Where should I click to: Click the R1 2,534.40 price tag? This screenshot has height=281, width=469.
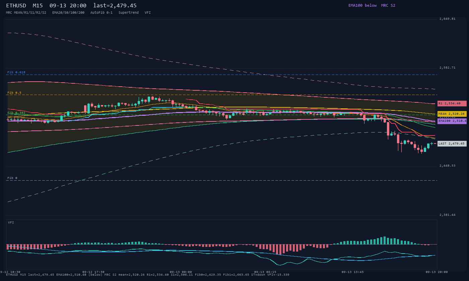[452, 103]
